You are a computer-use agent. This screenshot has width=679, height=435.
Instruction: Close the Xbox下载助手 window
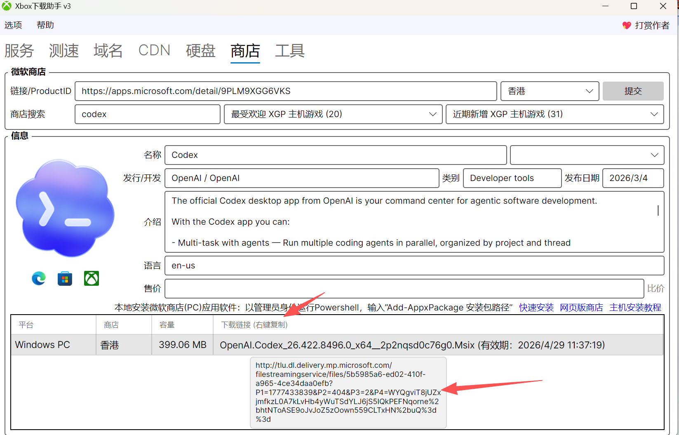[663, 6]
